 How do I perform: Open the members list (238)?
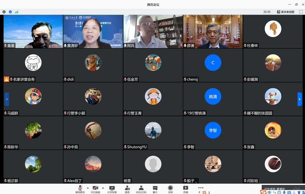point(141,188)
